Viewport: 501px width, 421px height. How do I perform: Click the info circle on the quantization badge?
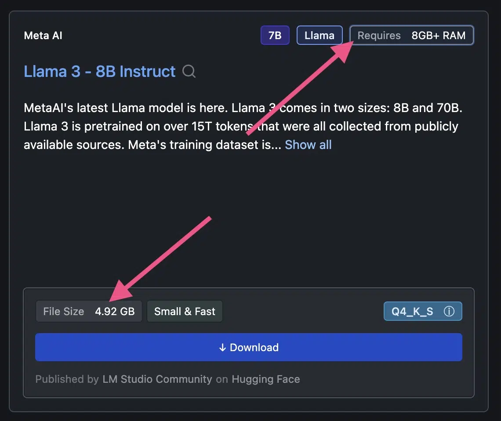pos(449,311)
